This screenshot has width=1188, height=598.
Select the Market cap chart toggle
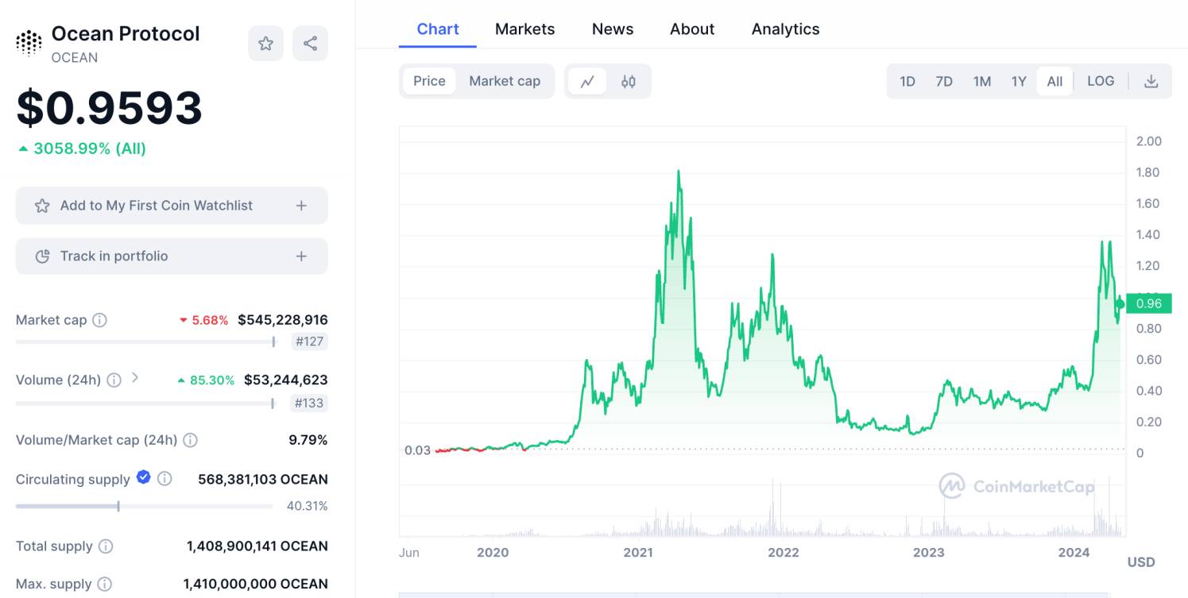click(x=505, y=81)
